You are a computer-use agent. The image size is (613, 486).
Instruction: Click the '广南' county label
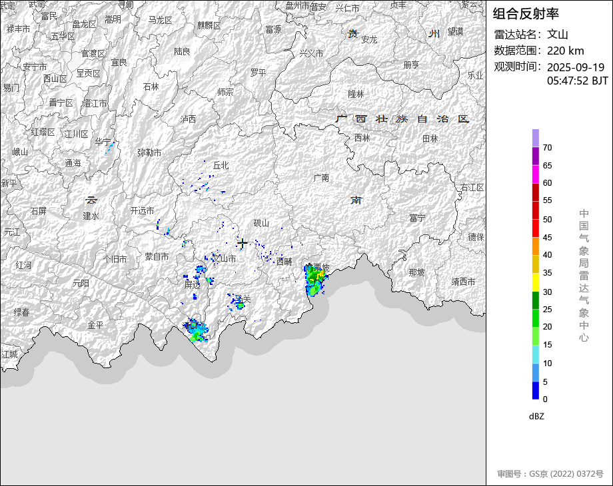[x=321, y=178]
